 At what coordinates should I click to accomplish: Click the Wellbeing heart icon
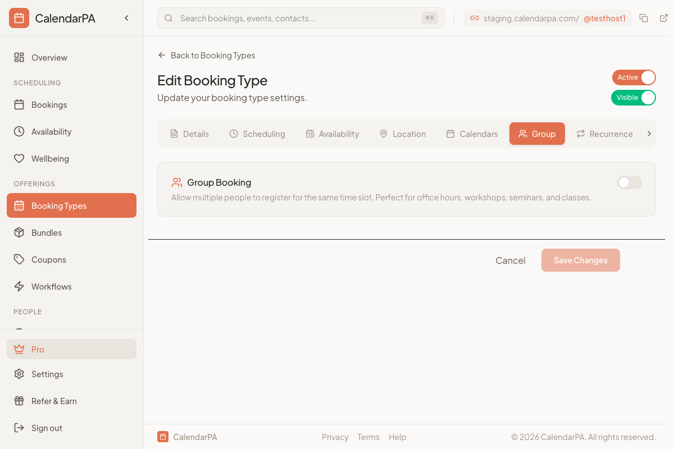click(19, 158)
